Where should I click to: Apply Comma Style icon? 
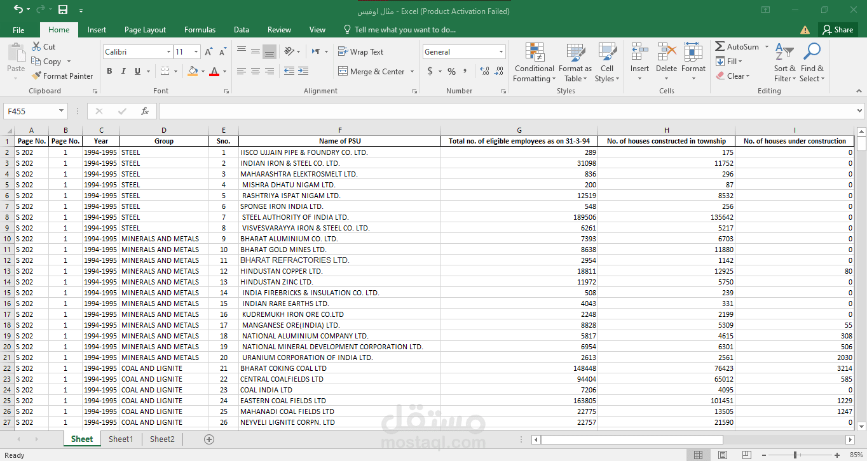pyautogui.click(x=465, y=71)
